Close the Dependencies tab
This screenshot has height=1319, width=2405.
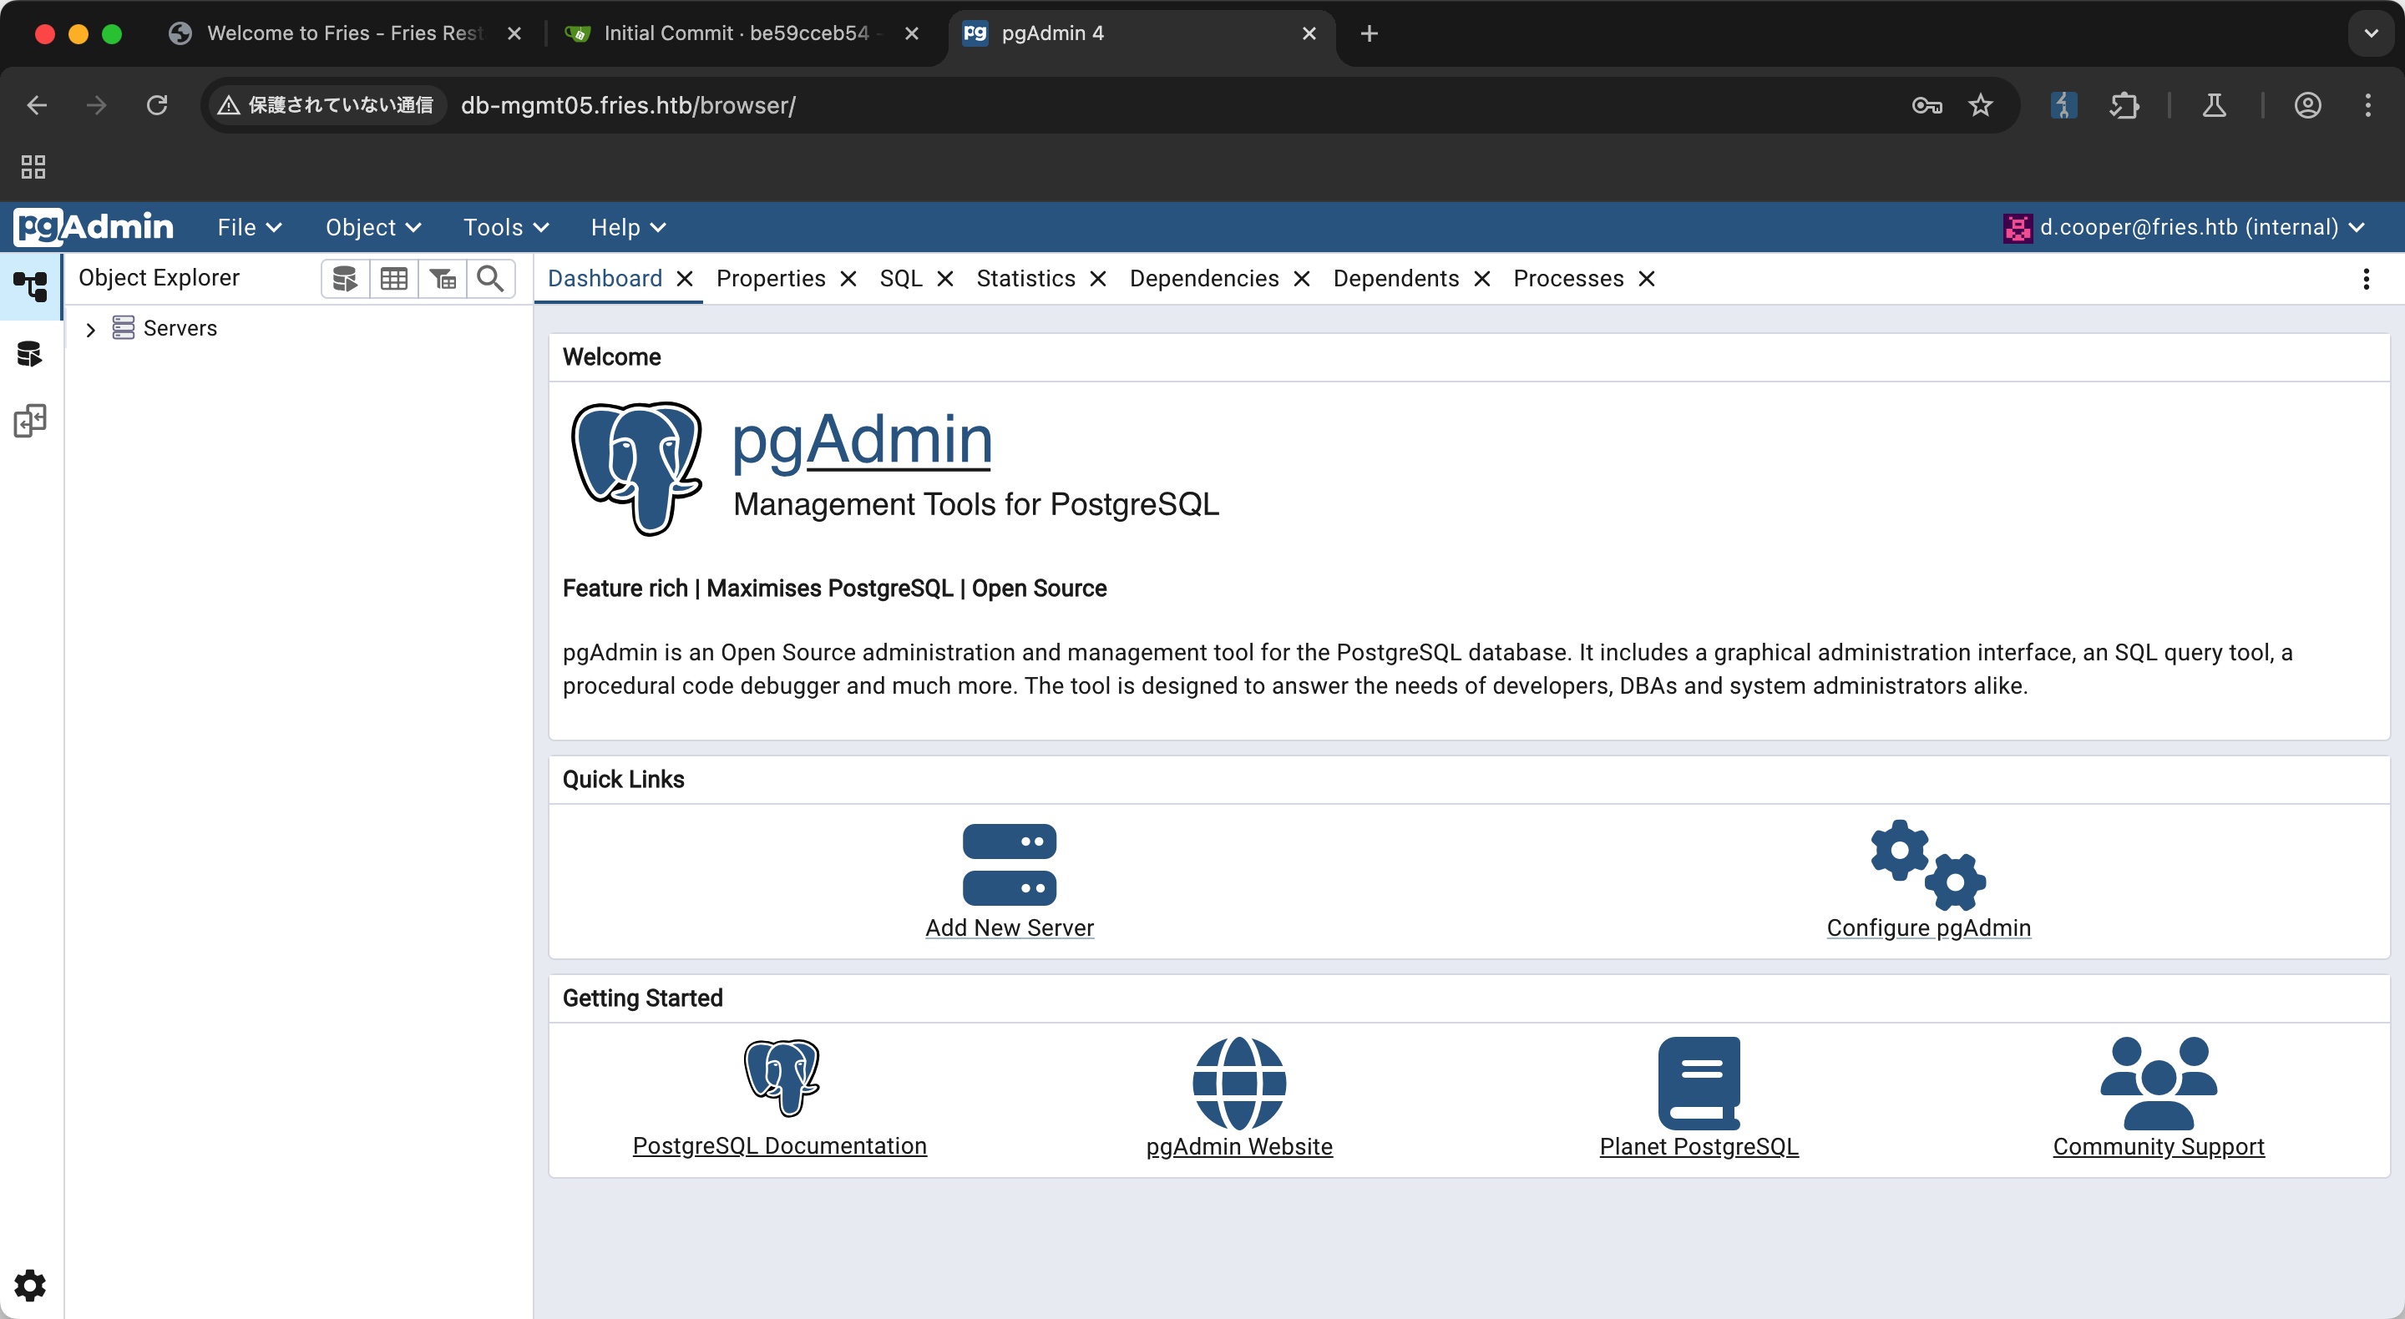pyautogui.click(x=1302, y=279)
